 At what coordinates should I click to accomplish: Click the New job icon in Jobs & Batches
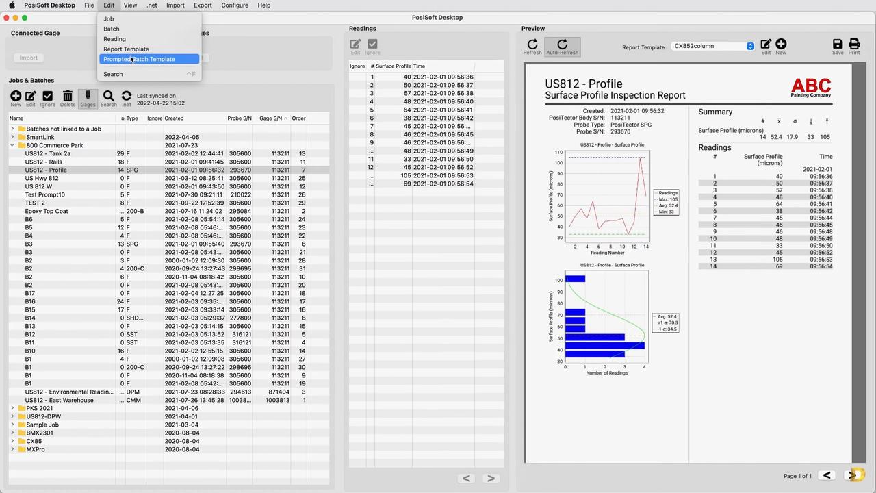tap(16, 98)
